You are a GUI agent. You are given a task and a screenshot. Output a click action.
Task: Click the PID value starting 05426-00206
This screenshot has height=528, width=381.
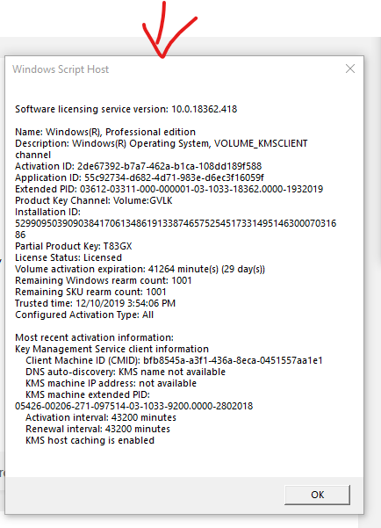click(134, 406)
